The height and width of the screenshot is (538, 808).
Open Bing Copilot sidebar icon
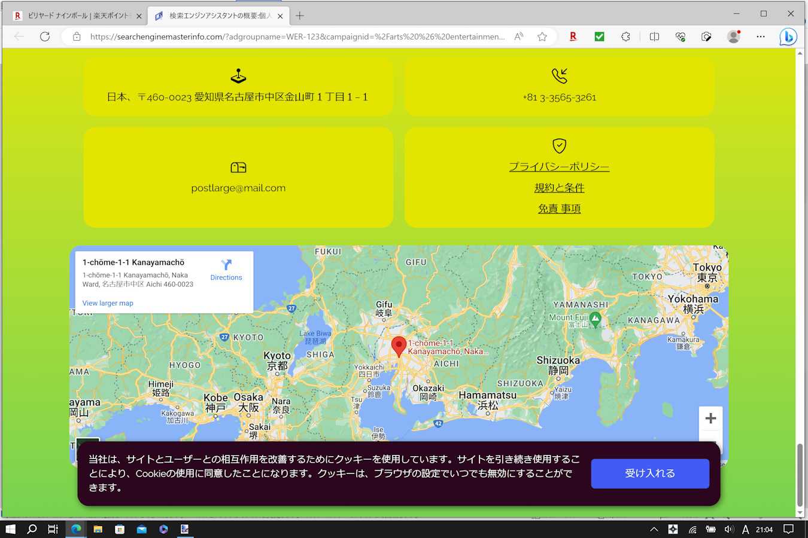pos(788,37)
